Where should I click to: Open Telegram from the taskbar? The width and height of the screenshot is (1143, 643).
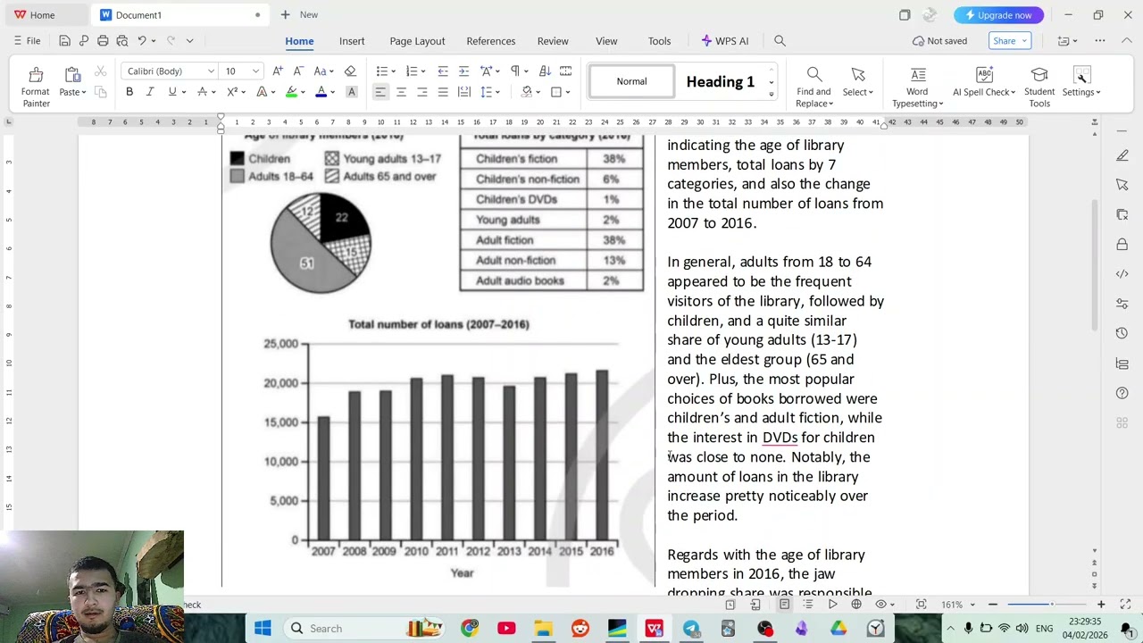[x=691, y=629]
